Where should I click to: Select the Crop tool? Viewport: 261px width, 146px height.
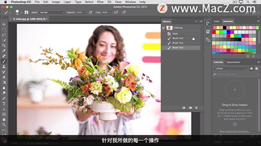click(x=4, y=45)
